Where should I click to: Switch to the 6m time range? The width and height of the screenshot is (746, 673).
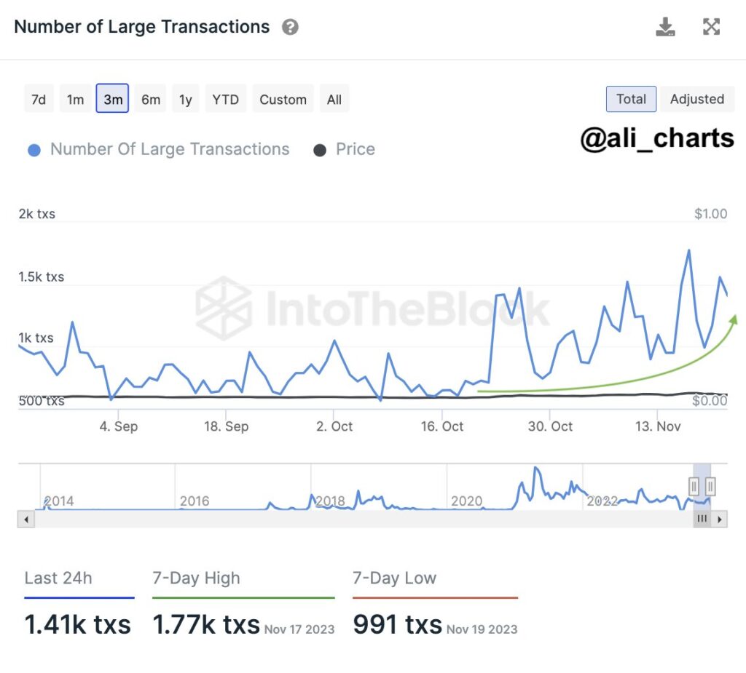151,100
